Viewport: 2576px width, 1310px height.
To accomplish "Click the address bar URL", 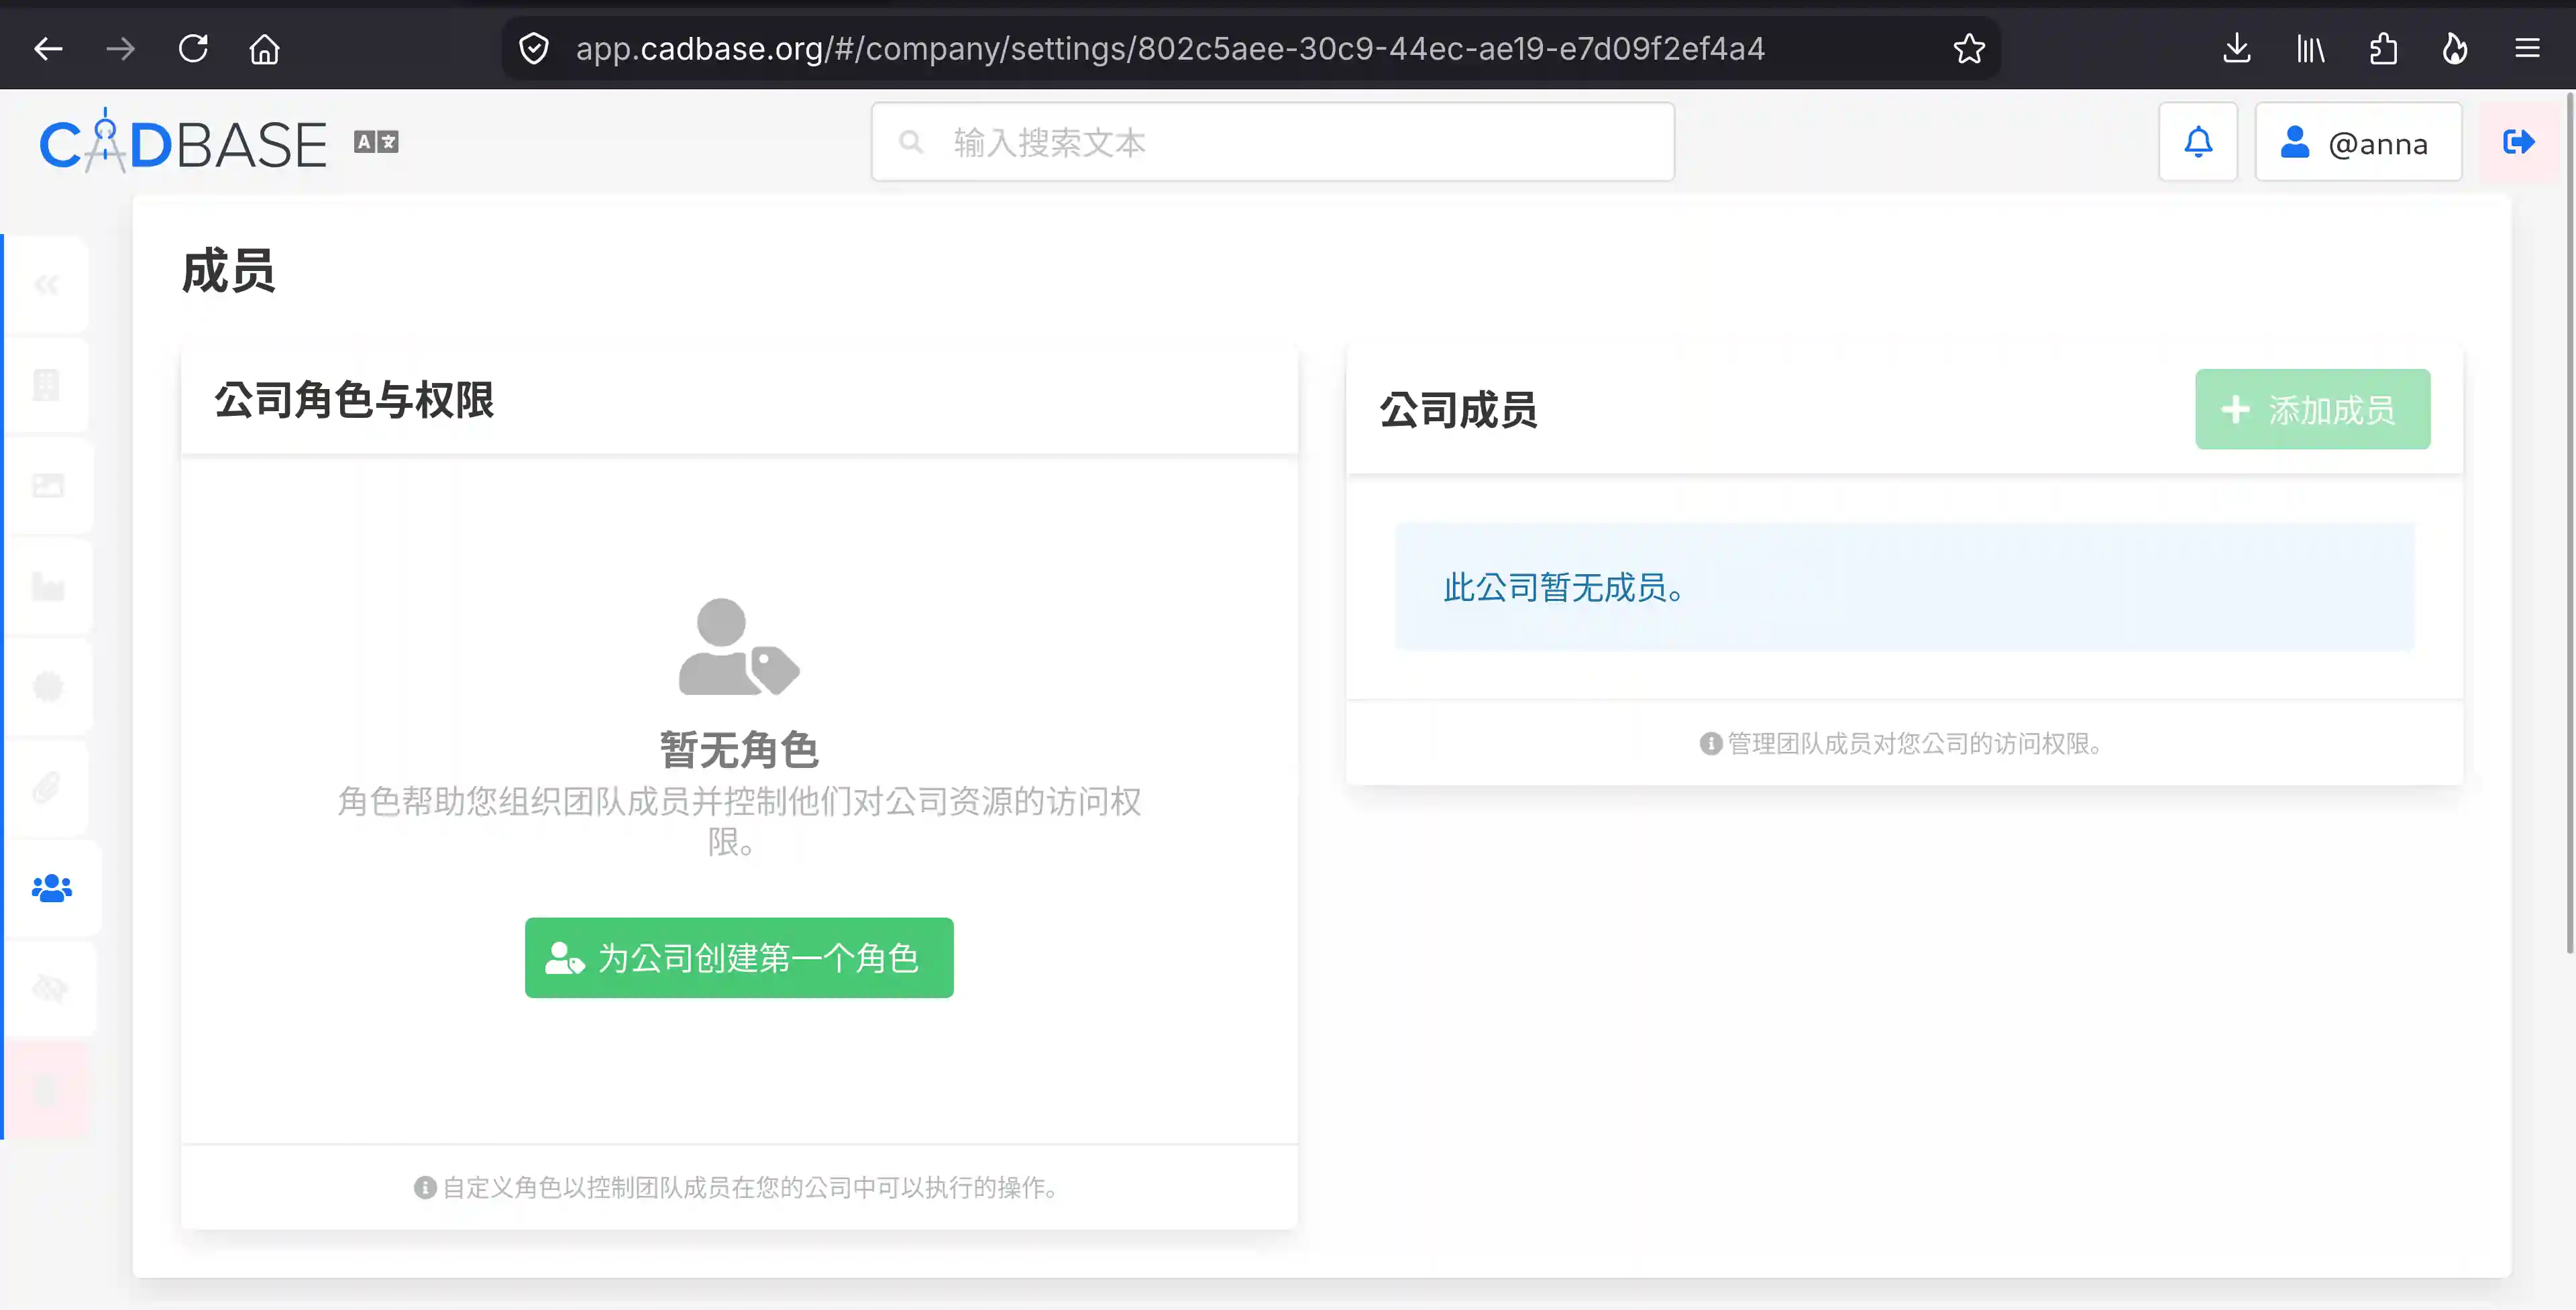I will [x=1170, y=48].
